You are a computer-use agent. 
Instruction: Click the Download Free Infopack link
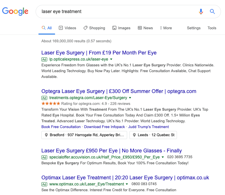coord(105,127)
